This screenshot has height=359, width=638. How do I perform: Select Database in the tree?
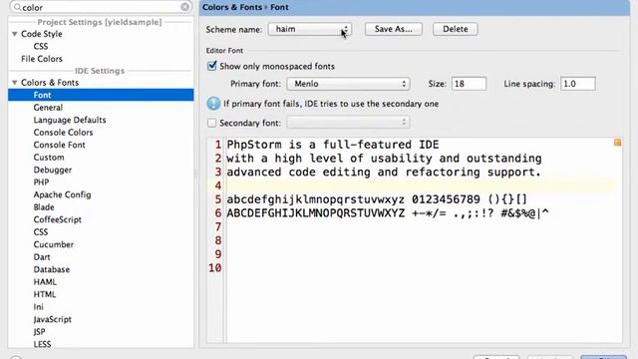(52, 269)
